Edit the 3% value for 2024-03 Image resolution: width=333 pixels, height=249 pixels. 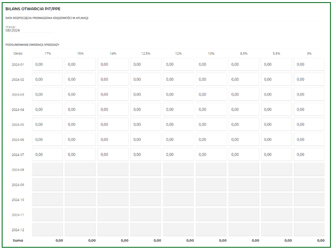click(x=309, y=94)
